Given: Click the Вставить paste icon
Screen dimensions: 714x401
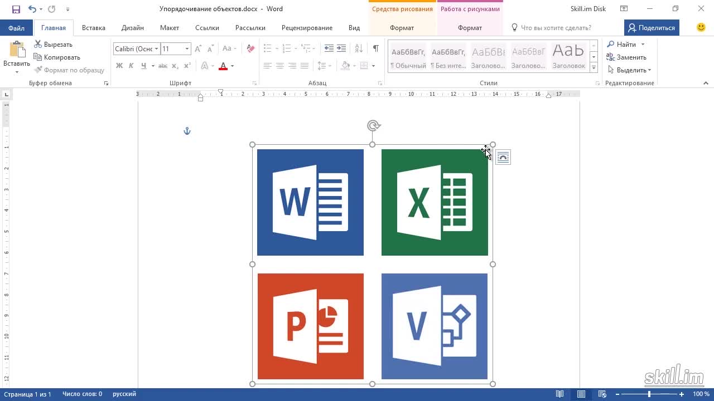Looking at the screenshot, I should 17,49.
